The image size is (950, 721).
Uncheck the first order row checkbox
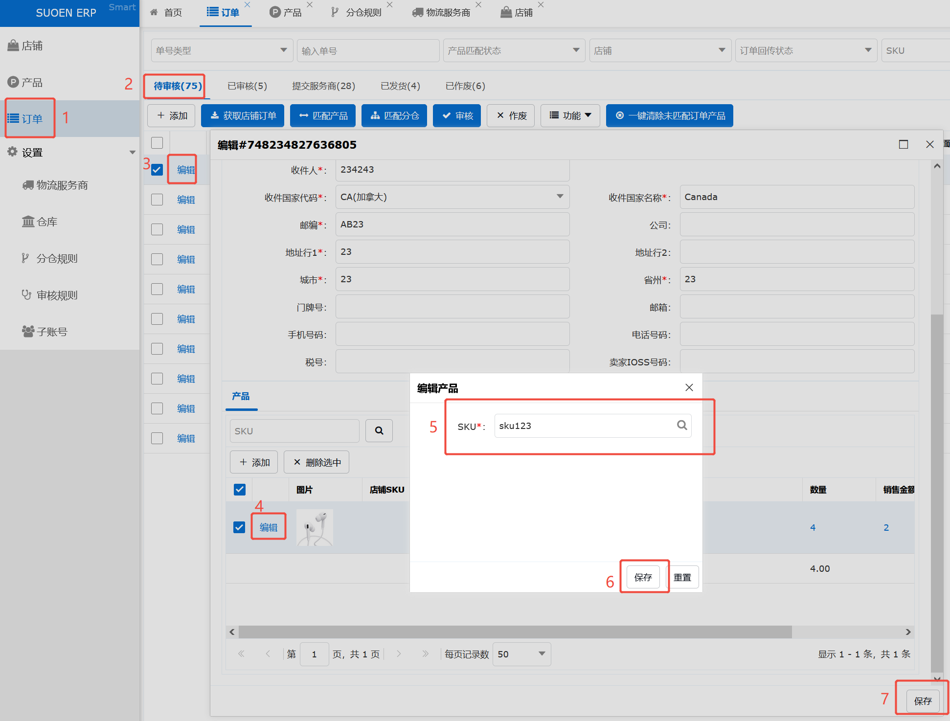(x=157, y=170)
